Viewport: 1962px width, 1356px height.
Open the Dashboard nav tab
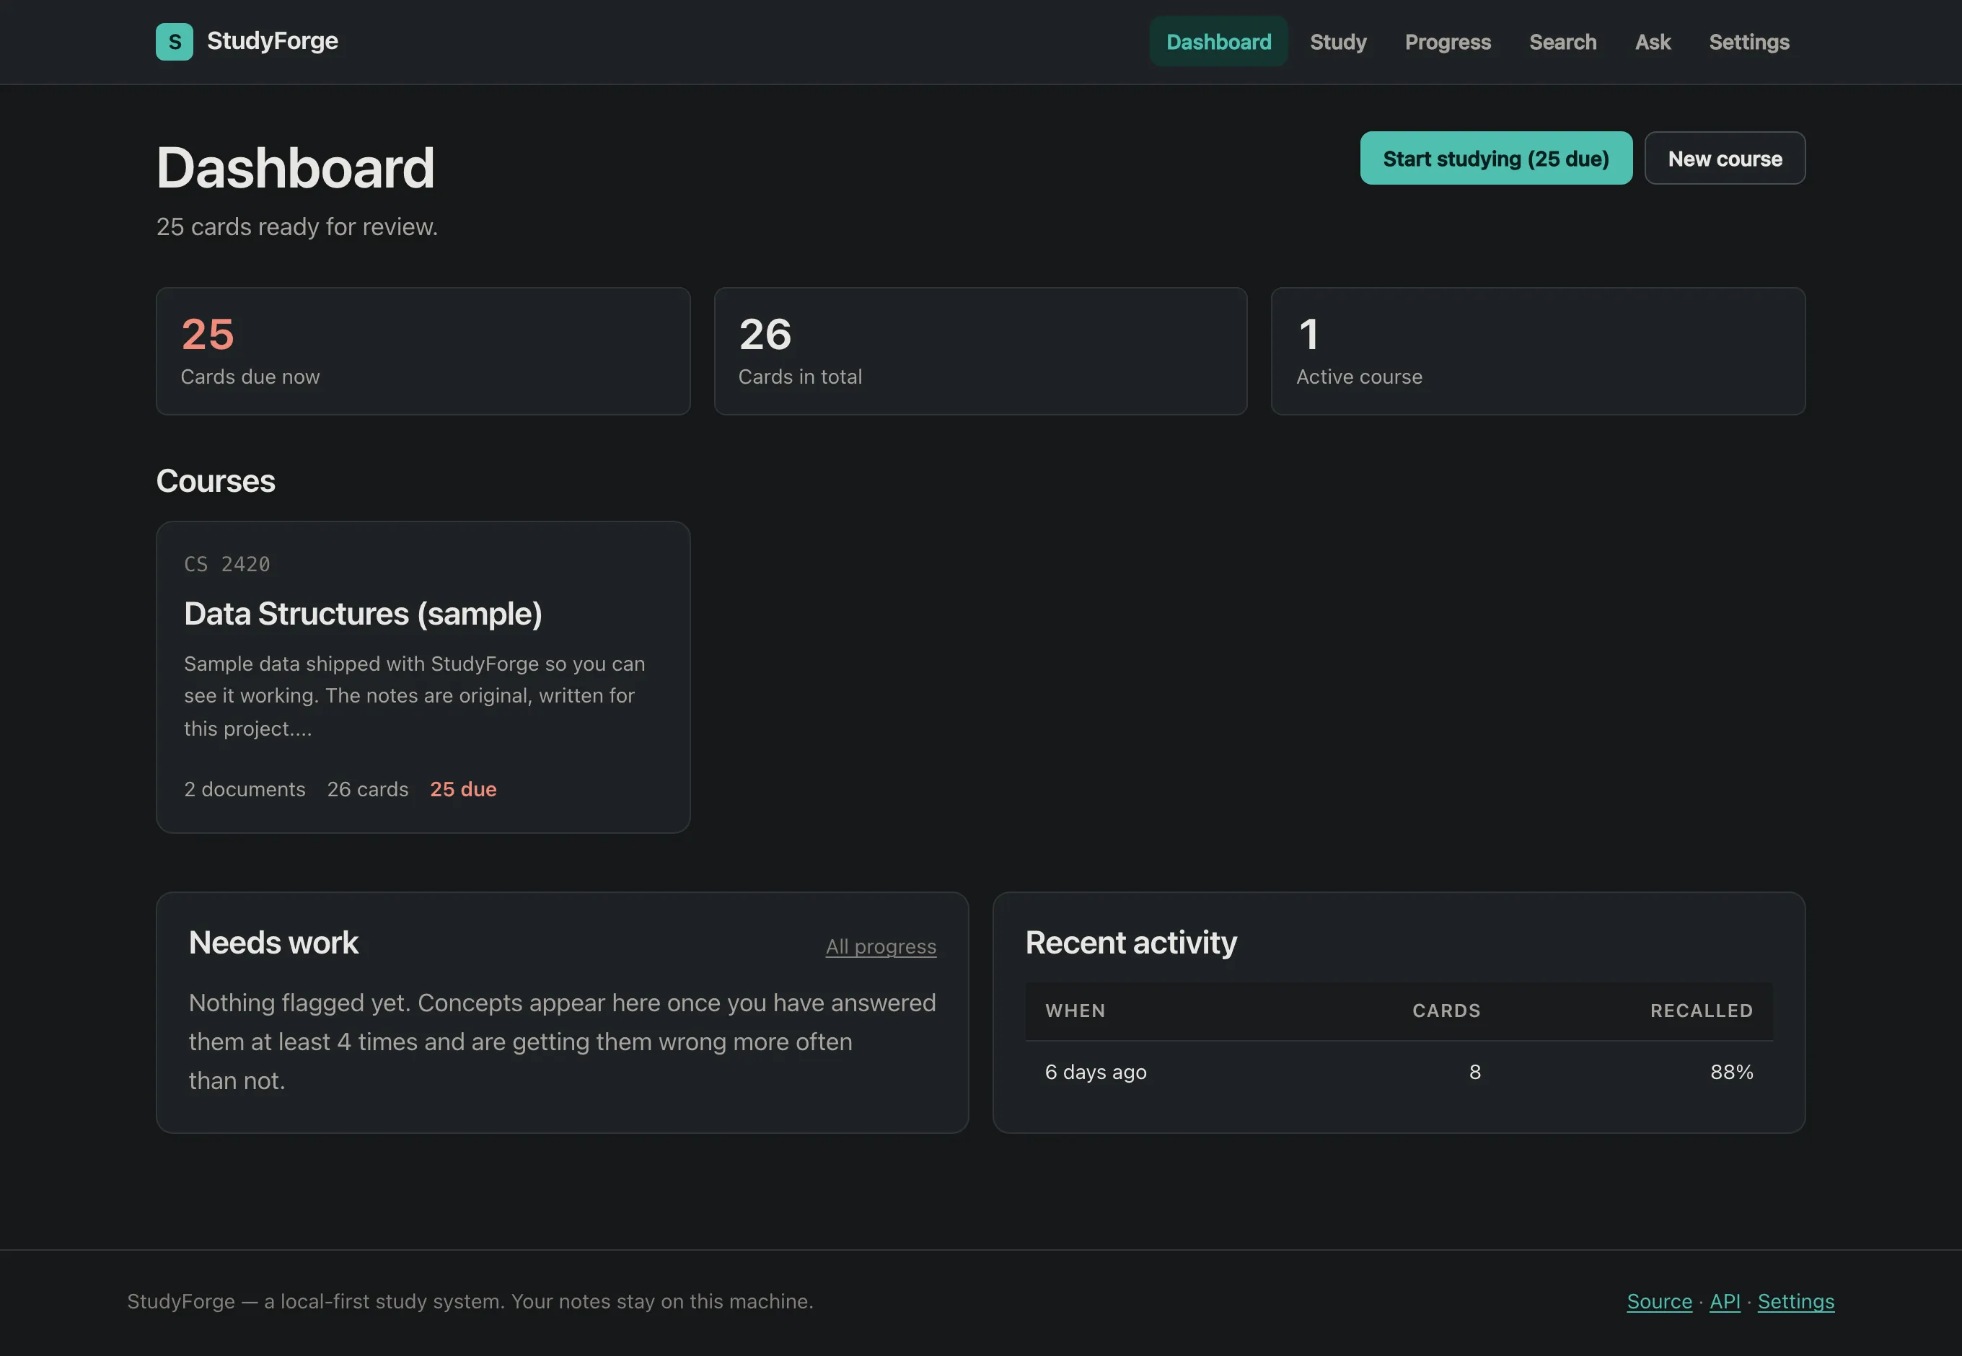pyautogui.click(x=1218, y=42)
